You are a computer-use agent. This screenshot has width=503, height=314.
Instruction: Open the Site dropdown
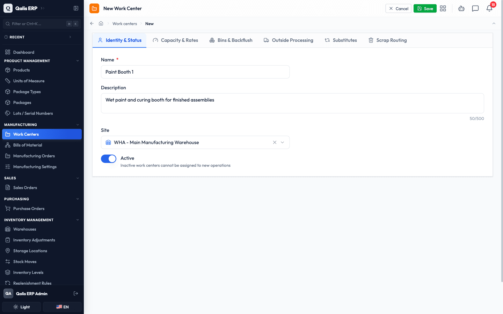pyautogui.click(x=195, y=142)
